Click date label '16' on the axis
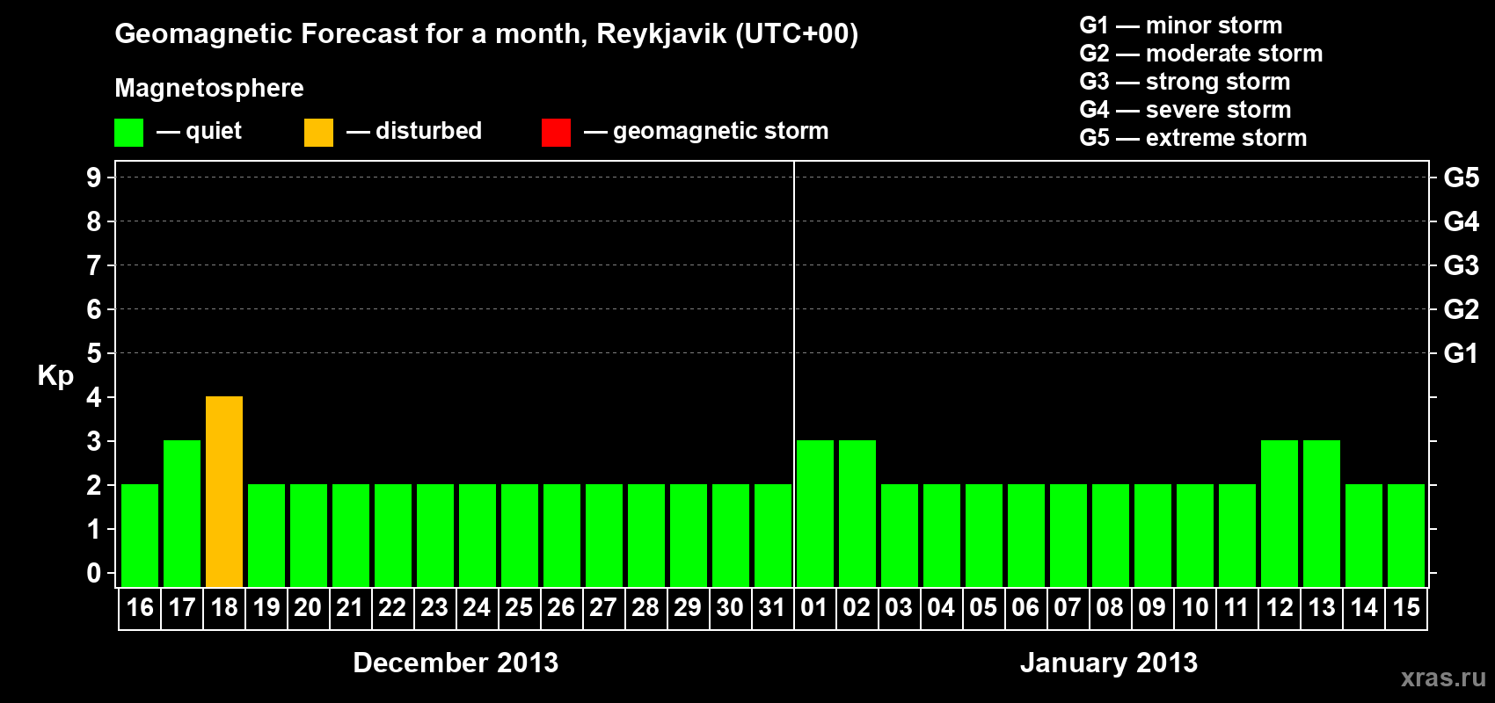The height and width of the screenshot is (703, 1495). click(140, 607)
